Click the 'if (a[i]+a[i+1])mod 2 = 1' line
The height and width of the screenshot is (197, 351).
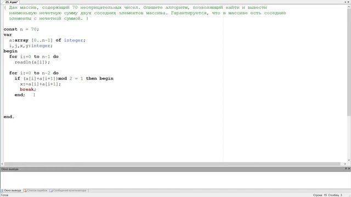pyautogui.click(x=64, y=78)
